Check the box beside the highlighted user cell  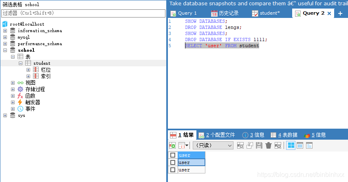[173, 162]
